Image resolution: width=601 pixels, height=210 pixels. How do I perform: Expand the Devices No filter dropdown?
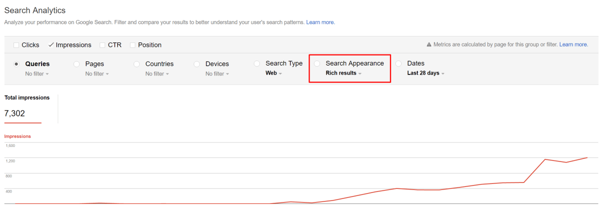[217, 74]
